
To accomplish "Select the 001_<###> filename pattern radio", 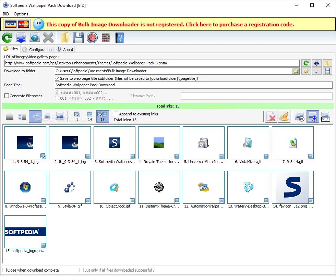I will pos(57,98).
